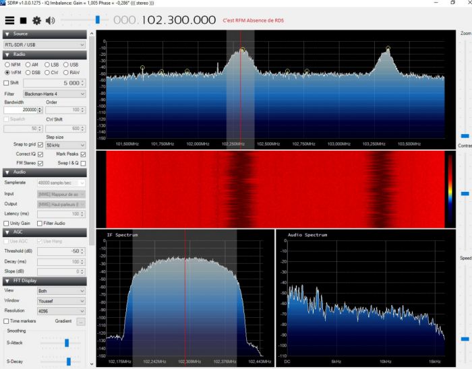Screen dimensions: 472x369
Task: Enable the Time markers checkbox
Action: [6, 321]
